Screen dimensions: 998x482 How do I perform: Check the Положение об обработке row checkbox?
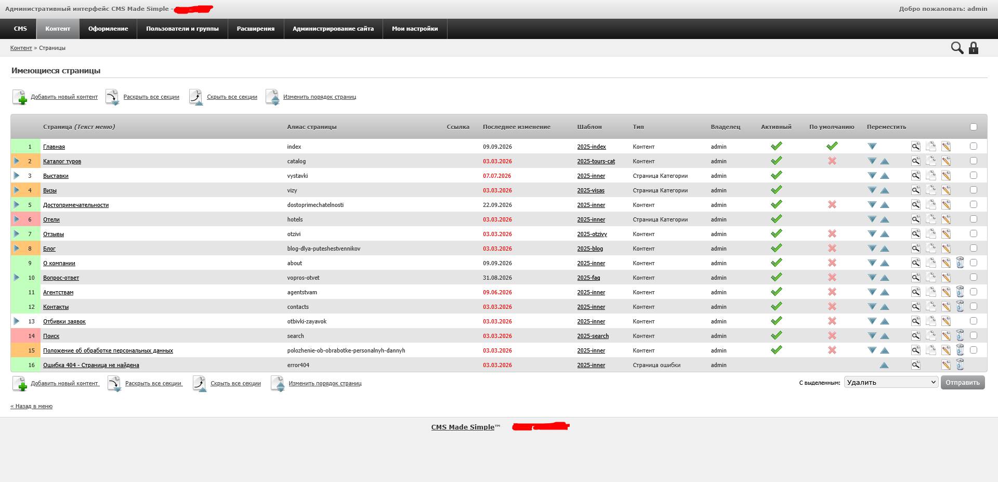(974, 350)
